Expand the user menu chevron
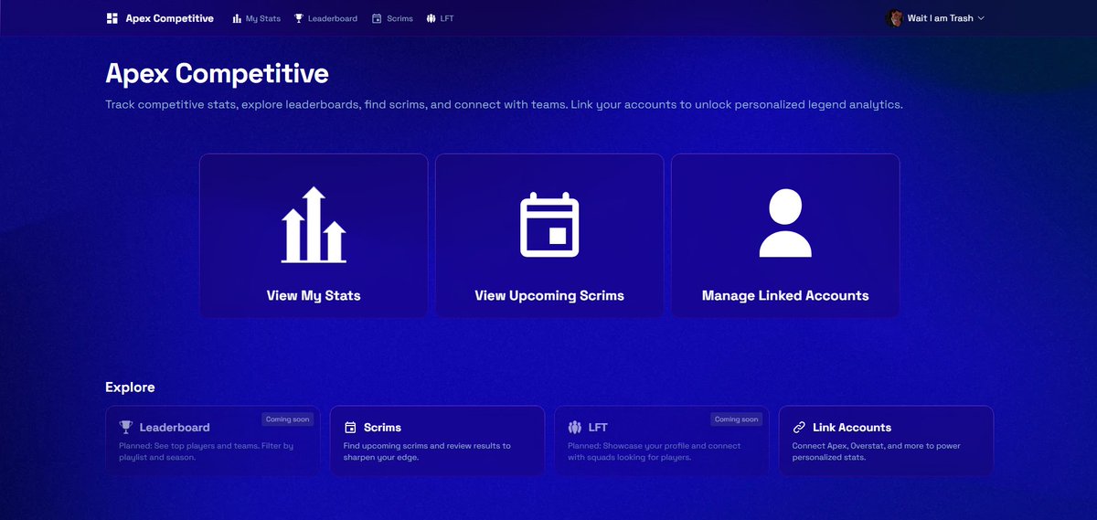1097x520 pixels. click(x=981, y=18)
